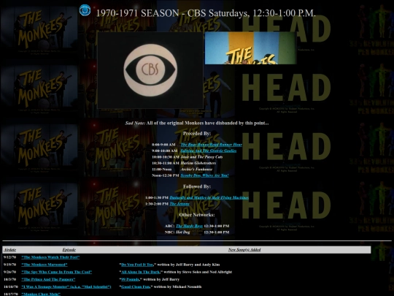Screen dimensions: 394x296
Task: Click the Followed By: heading
Action: pos(197,186)
